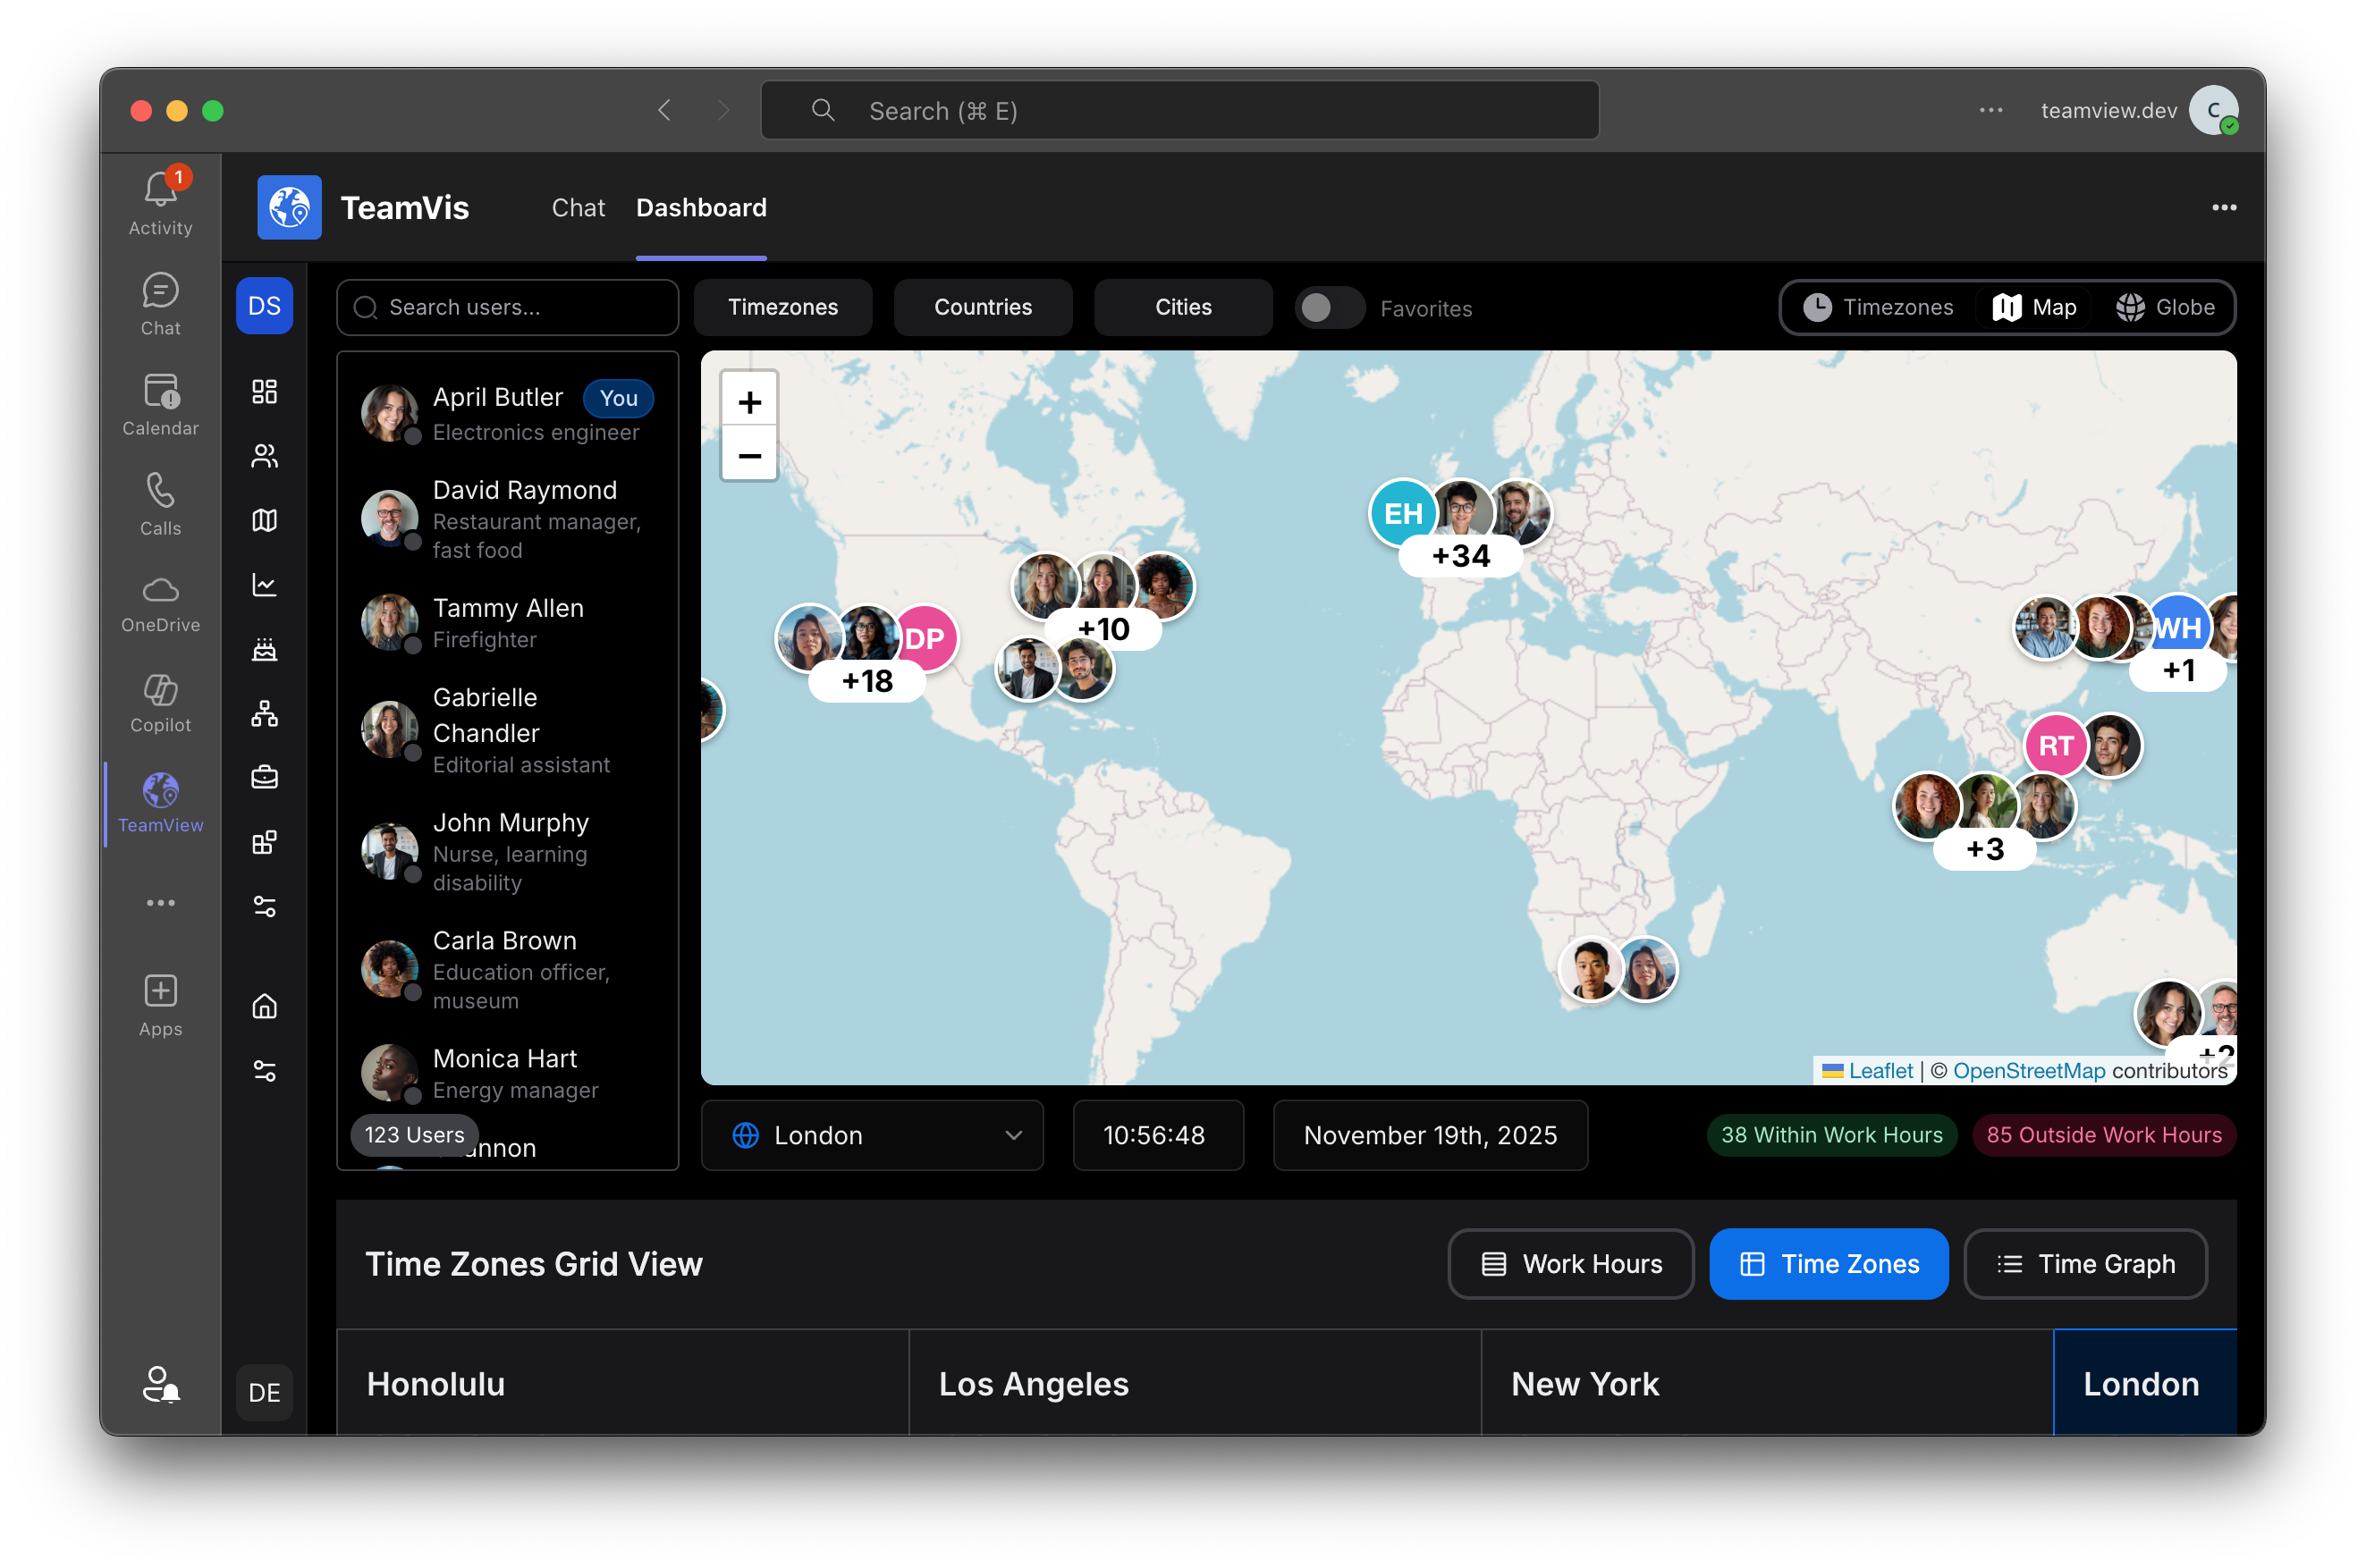This screenshot has height=1568, width=2366.
Task: Click the grid dashboard icon in inner sidebar
Action: (264, 391)
